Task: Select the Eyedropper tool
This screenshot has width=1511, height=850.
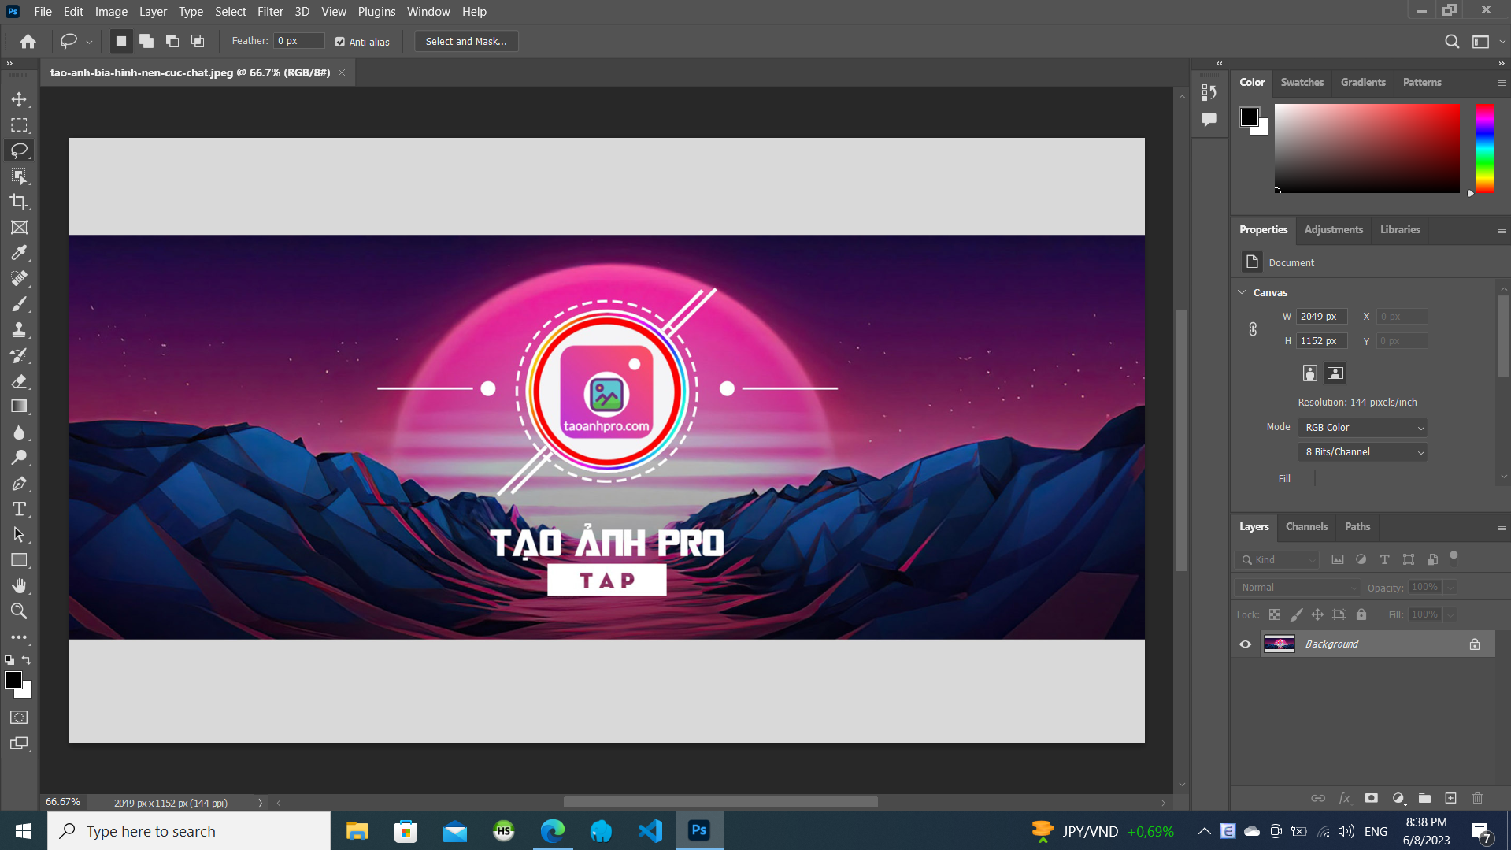Action: point(19,253)
